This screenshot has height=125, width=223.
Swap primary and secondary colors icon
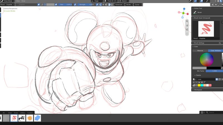tap(222, 68)
